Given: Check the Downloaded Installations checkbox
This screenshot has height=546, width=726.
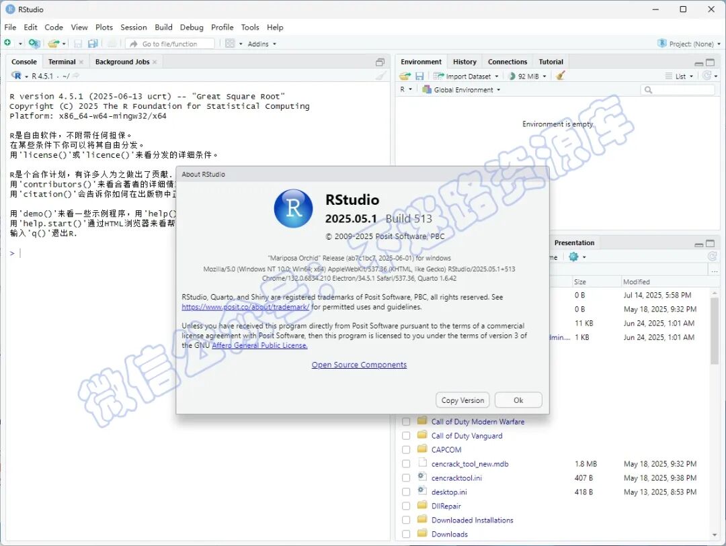Looking at the screenshot, I should coord(406,520).
